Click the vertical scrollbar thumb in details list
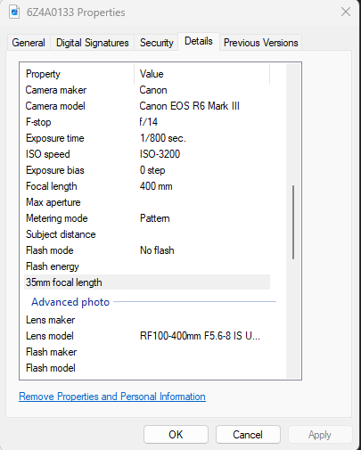The height and width of the screenshot is (450, 361). [x=293, y=222]
